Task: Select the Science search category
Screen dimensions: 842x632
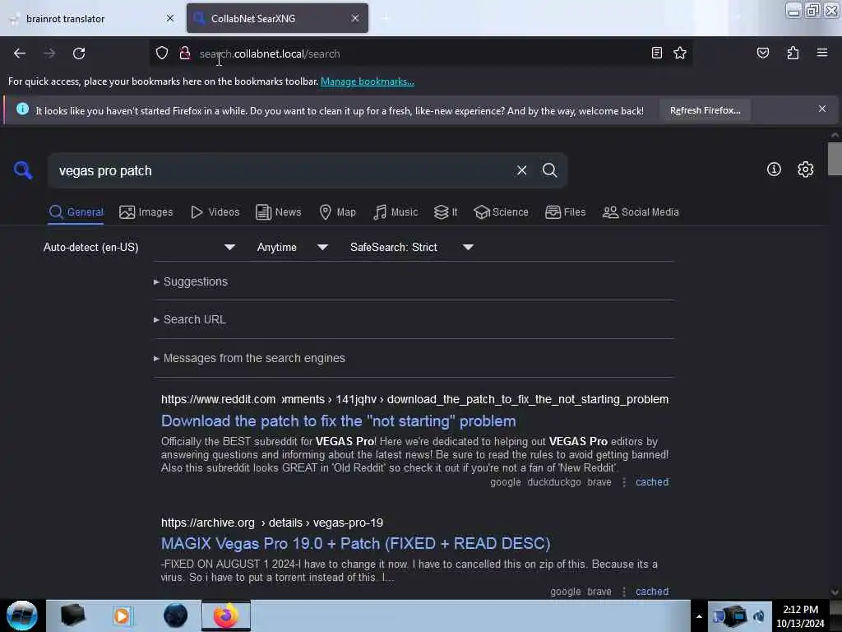Action: tap(501, 211)
